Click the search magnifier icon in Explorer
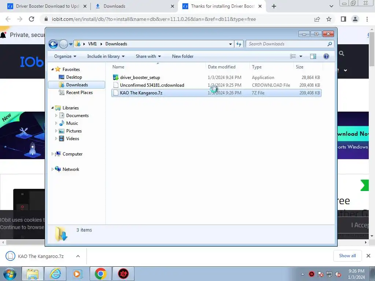375x281 pixels. (330, 44)
